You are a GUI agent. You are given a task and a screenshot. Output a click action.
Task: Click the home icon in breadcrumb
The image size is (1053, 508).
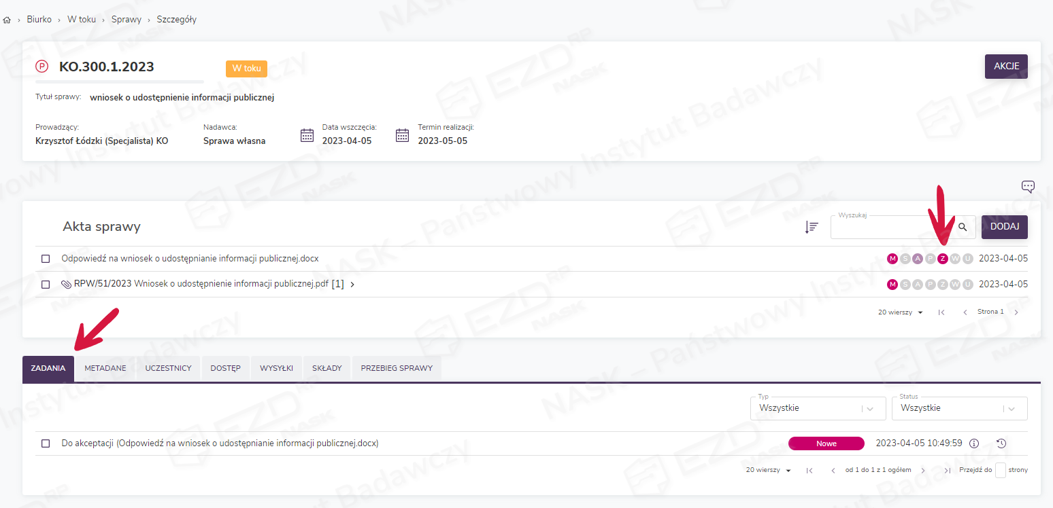coord(7,20)
